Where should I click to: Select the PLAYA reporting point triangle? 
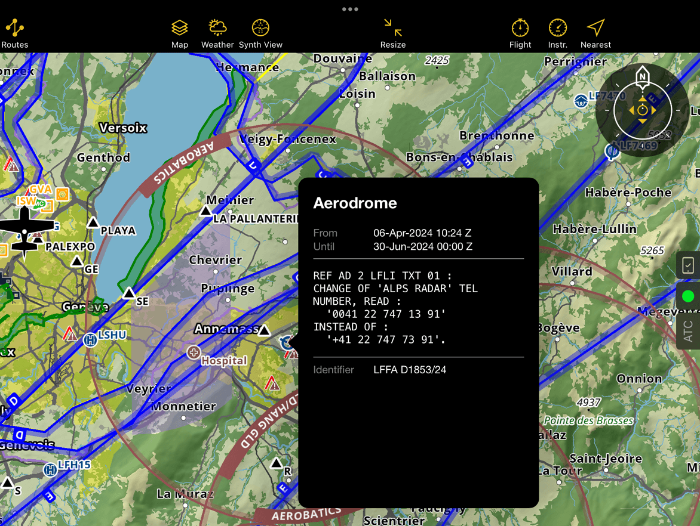click(x=93, y=222)
